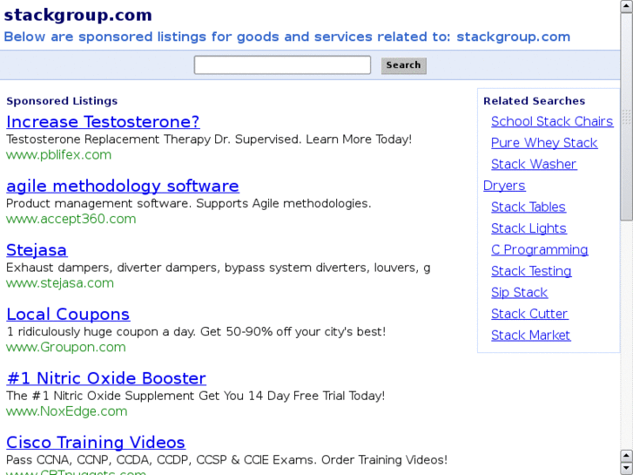Viewport: 633px width, 475px height.
Task: Open the Increase Testosterone? listing
Action: coord(103,122)
